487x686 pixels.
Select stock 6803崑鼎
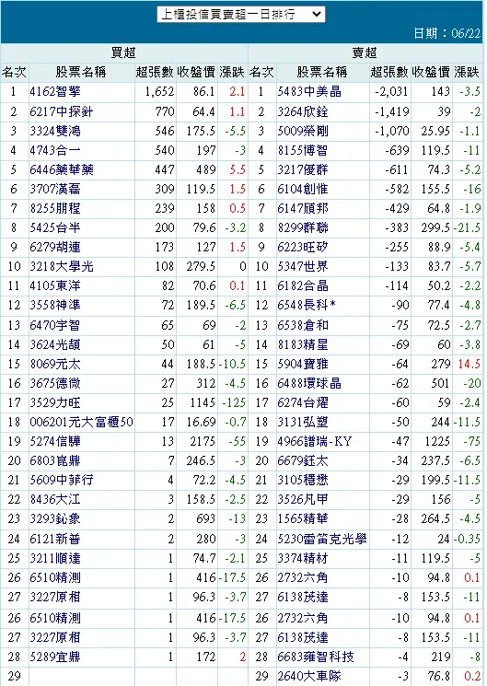point(55,460)
